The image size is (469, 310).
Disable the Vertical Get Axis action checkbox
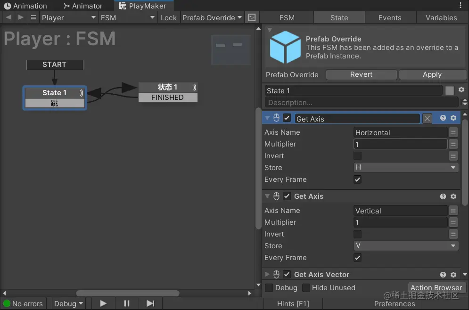pos(287,196)
